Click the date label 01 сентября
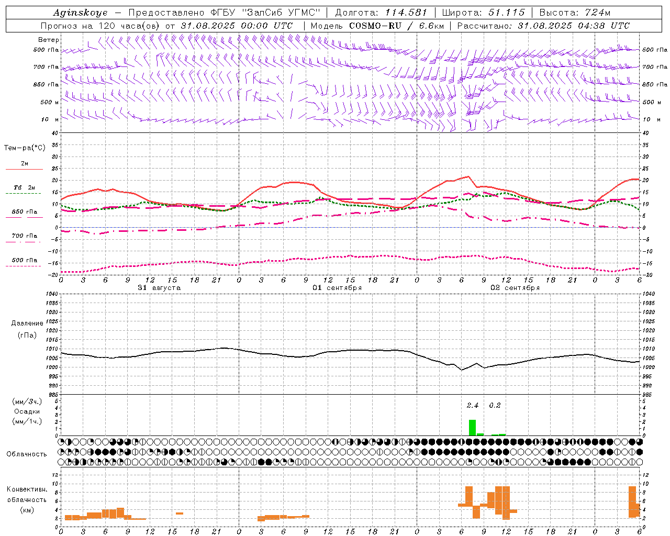This screenshot has height=536, width=670. click(337, 288)
